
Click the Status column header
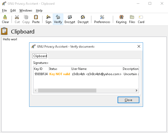point(60,69)
